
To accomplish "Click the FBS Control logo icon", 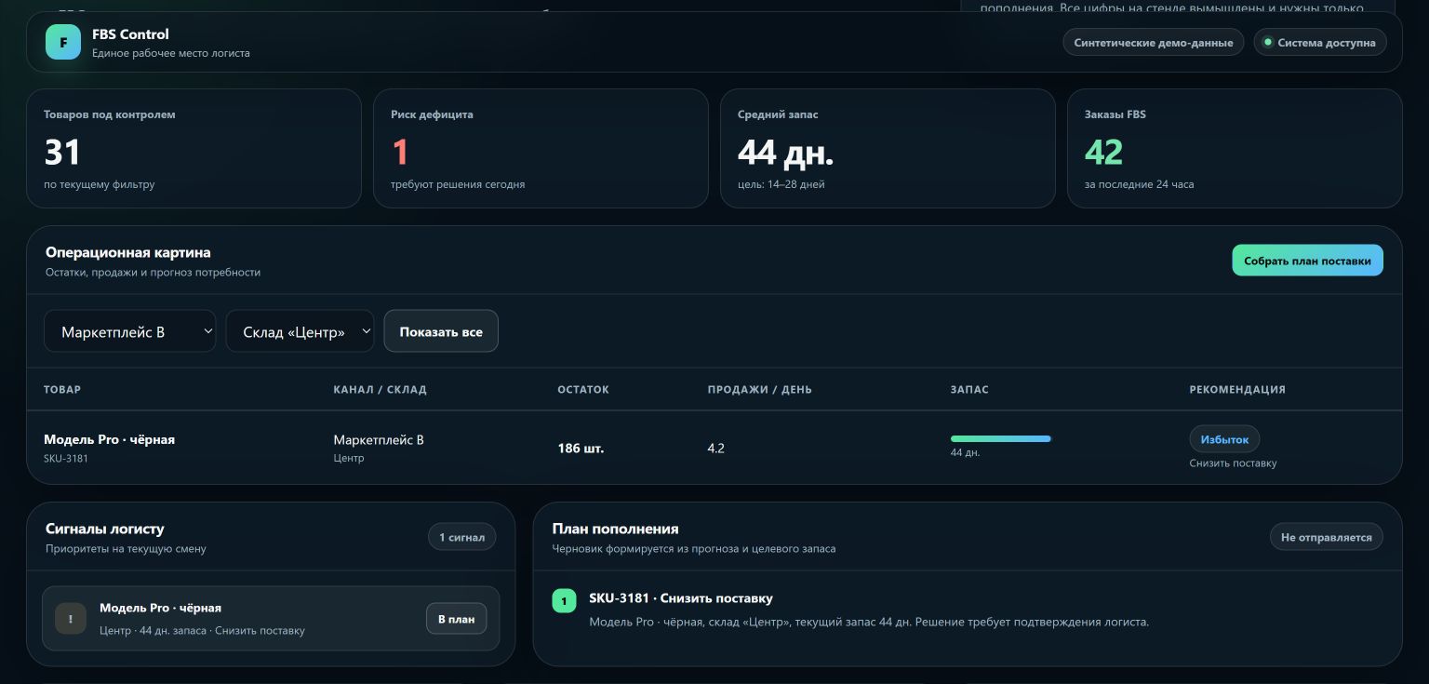I will (x=63, y=42).
